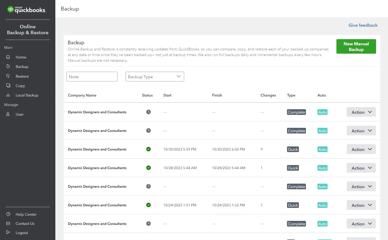This screenshot has width=388, height=240.
Task: Click the Online Backup & Restore heading
Action: pyautogui.click(x=28, y=30)
